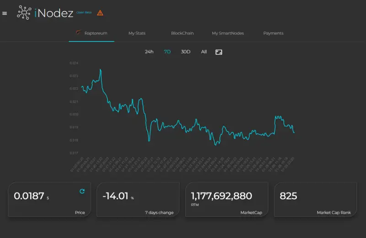The image size is (366, 238).
Task: Click the 0.024 y-axis label
Action: point(74,63)
